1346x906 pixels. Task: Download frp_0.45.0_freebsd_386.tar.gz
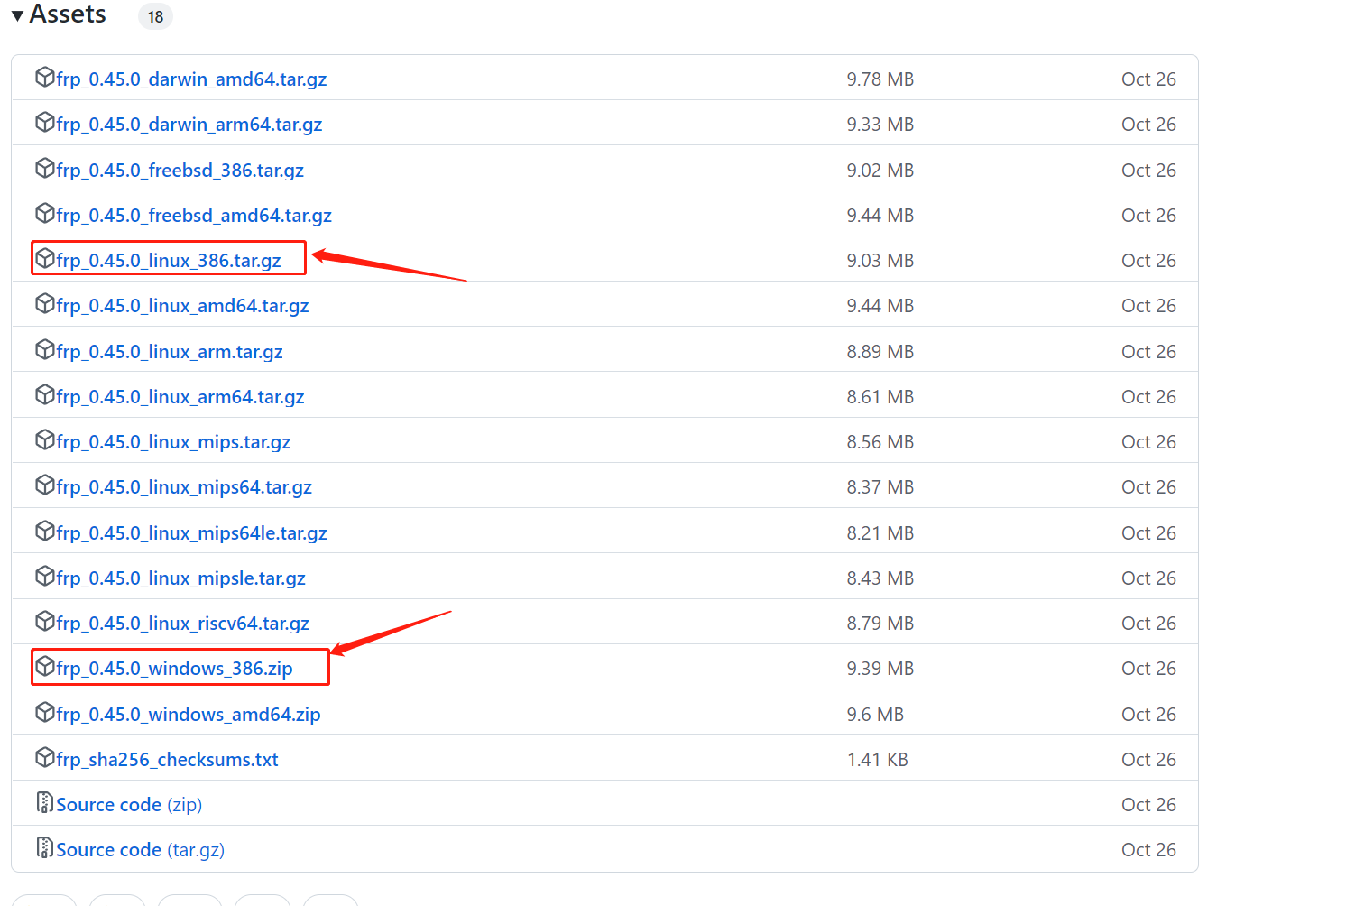pos(180,171)
